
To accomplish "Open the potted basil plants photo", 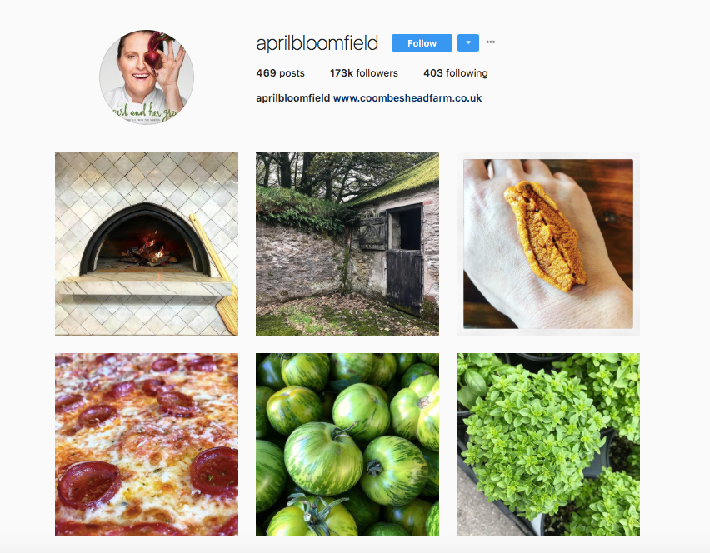I will [548, 445].
